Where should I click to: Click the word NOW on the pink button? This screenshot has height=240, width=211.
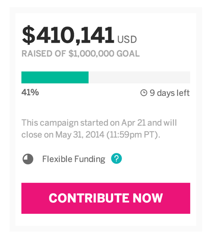coord(148,198)
